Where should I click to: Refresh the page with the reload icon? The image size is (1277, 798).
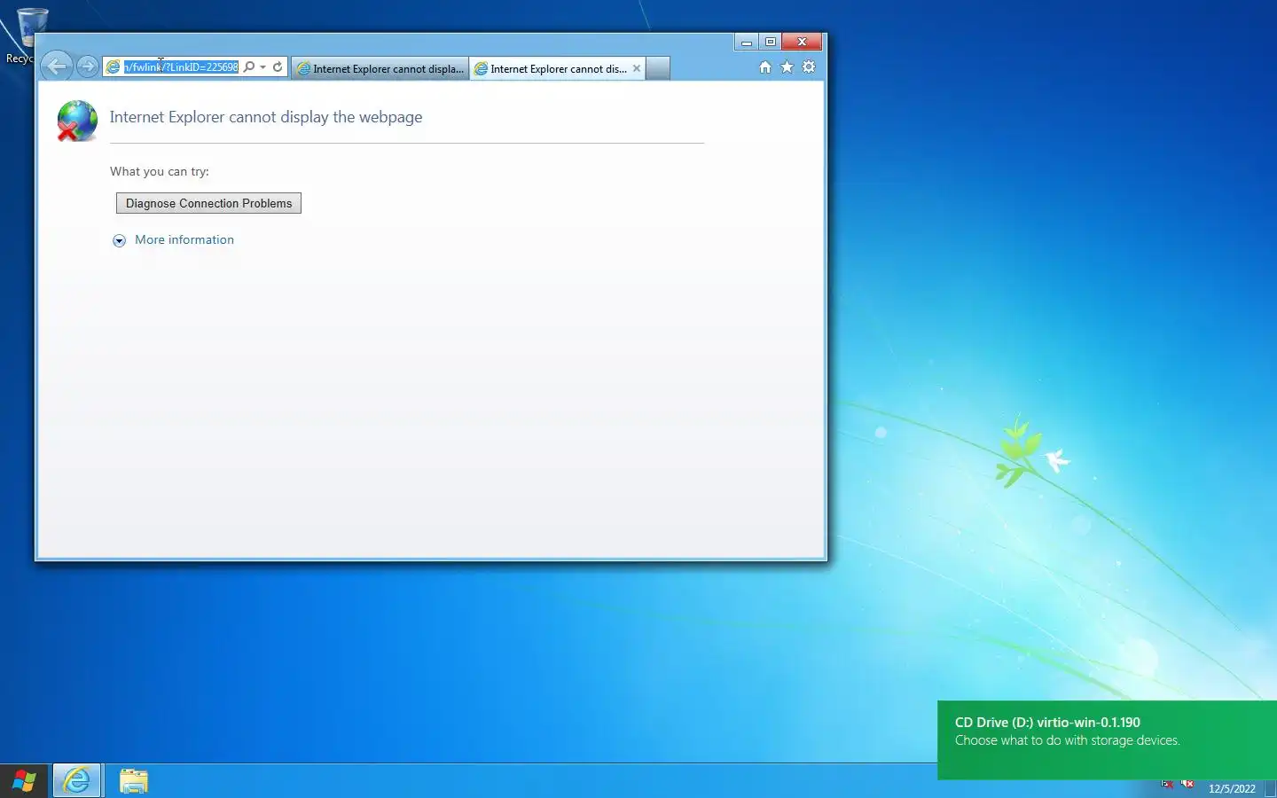278,66
